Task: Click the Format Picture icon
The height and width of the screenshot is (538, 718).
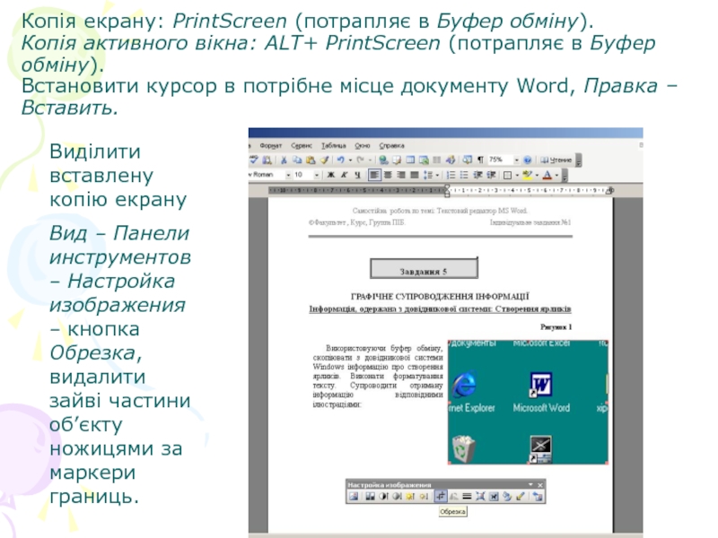Action: pos(507,497)
